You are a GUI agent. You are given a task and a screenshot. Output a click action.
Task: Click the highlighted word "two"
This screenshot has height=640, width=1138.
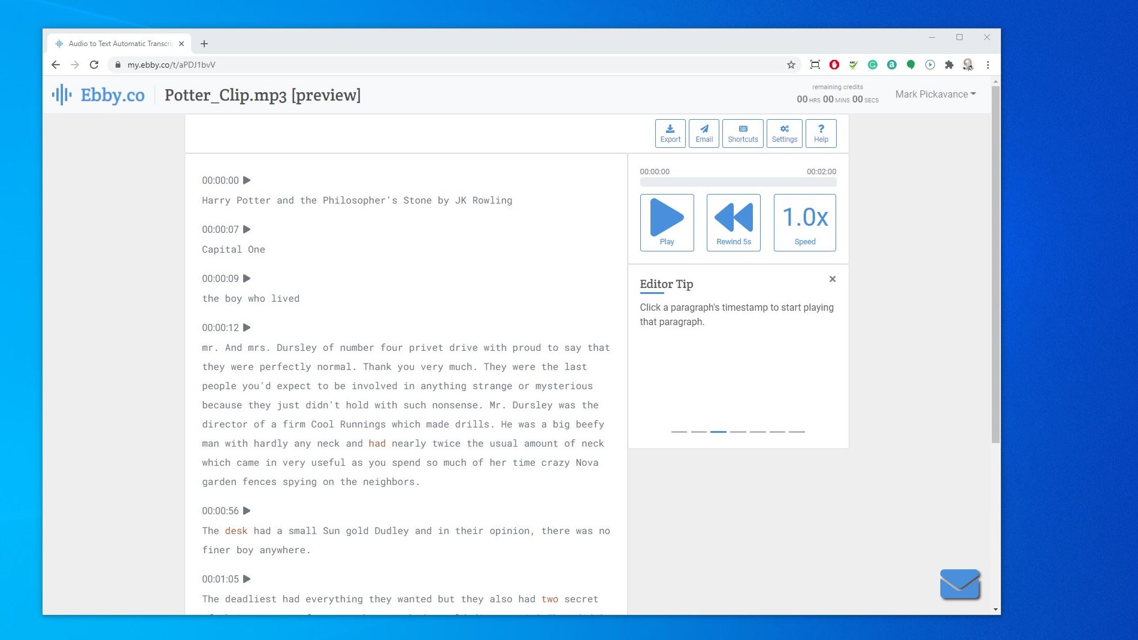click(x=550, y=599)
